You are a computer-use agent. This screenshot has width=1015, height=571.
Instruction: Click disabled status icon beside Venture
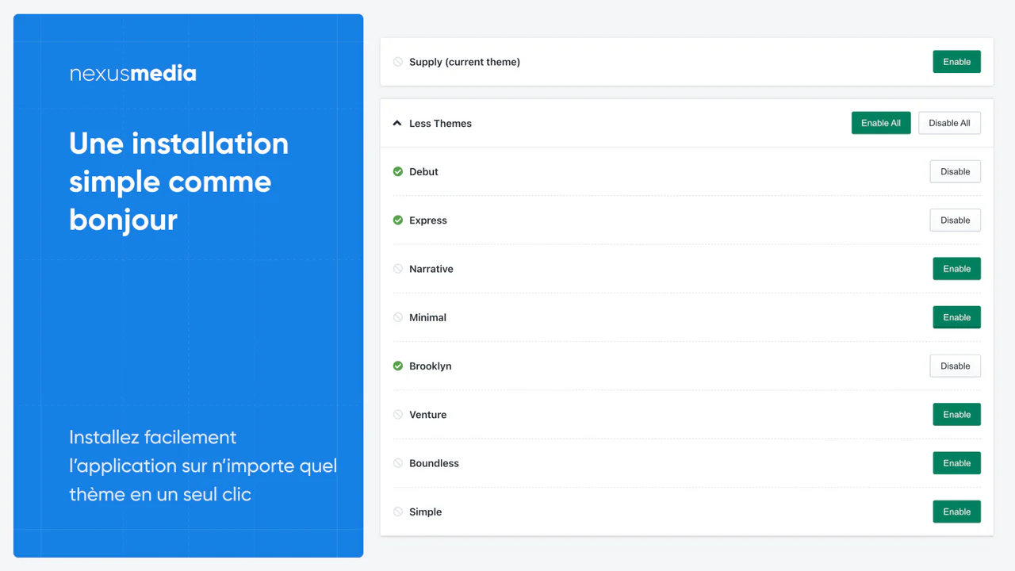tap(398, 414)
